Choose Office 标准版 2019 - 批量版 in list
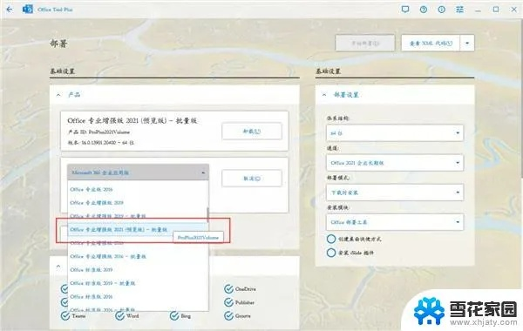Image resolution: width=523 pixels, height=331 pixels. 138,283
